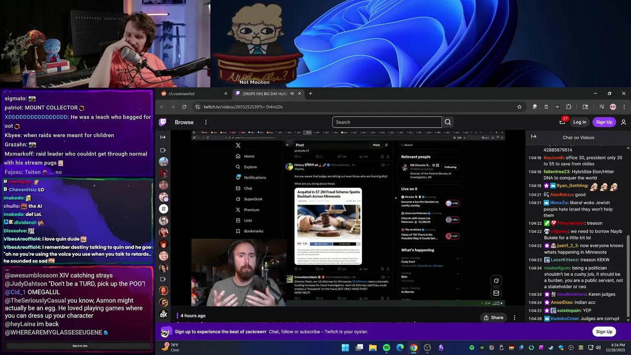
Task: Open Chrome's three-dot customize menu
Action: click(624, 106)
